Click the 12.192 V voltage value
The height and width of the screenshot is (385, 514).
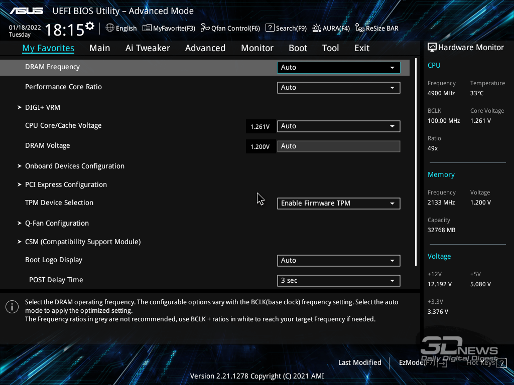[x=440, y=284]
